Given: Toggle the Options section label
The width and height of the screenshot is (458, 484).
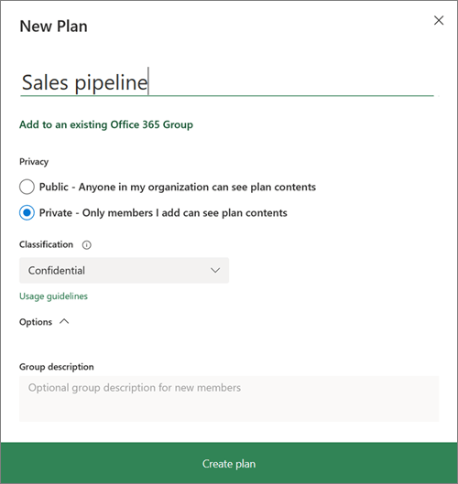Looking at the screenshot, I should click(x=36, y=322).
